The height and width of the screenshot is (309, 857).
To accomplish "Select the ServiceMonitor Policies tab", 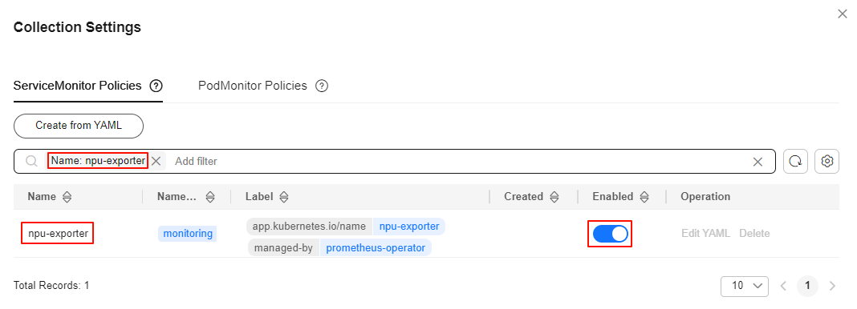I will 77,86.
